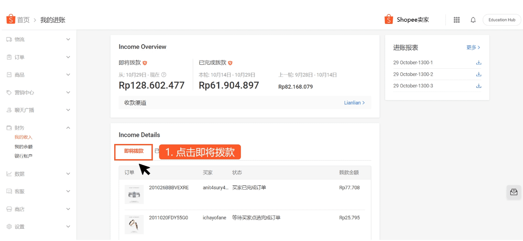Open report 29 October-1300-1
This screenshot has height=241, width=523.
pos(413,63)
